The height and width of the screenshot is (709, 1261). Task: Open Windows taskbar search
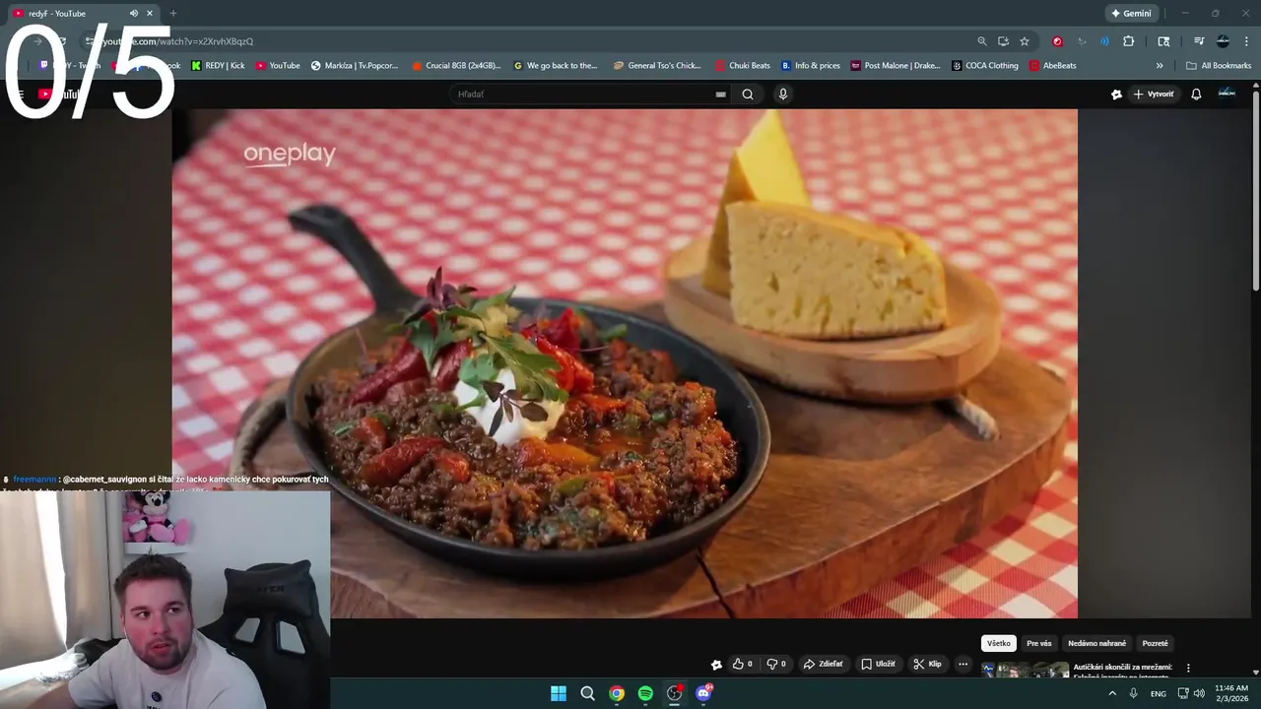(587, 693)
